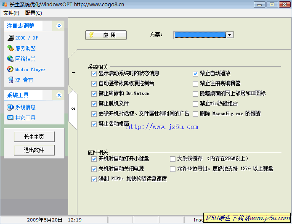Click the date 2009年5月20日 in status bar

[x=45, y=220]
